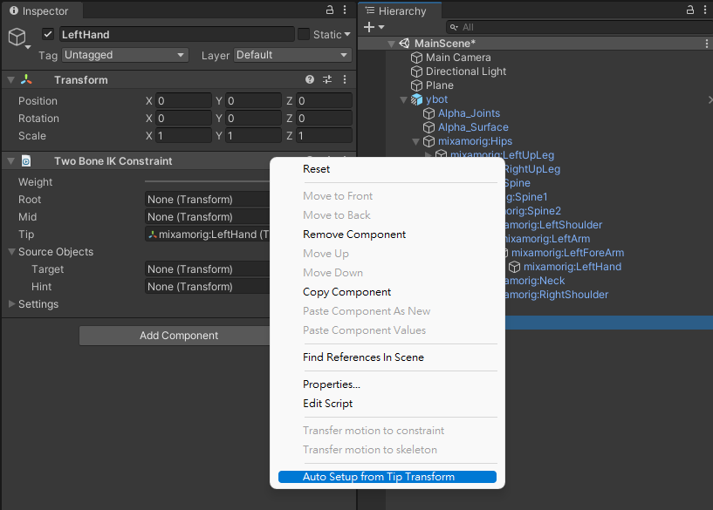
Task: Toggle the Static checkbox
Action: pyautogui.click(x=304, y=34)
